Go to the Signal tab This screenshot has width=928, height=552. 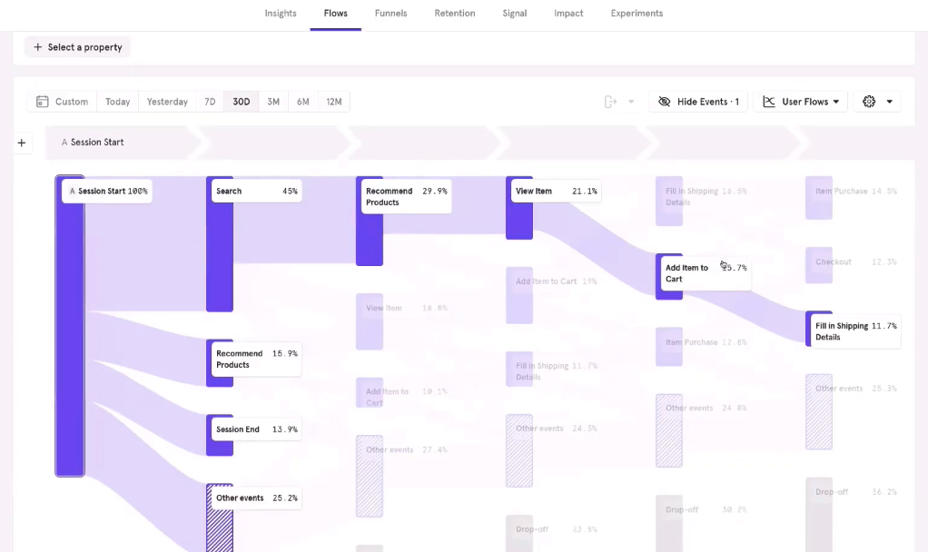[514, 13]
